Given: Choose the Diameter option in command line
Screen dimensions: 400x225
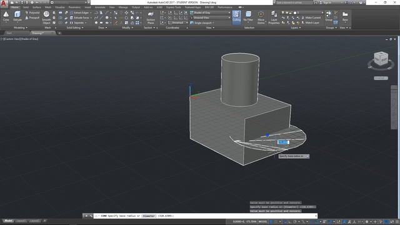Looking at the screenshot, I should click(x=149, y=216).
